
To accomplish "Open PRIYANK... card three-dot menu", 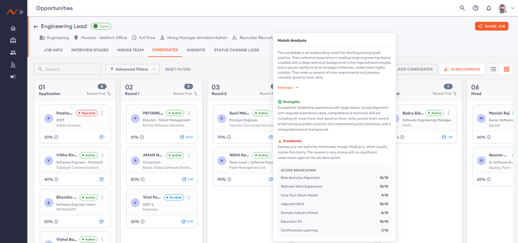I will pyautogui.click(x=189, y=113).
